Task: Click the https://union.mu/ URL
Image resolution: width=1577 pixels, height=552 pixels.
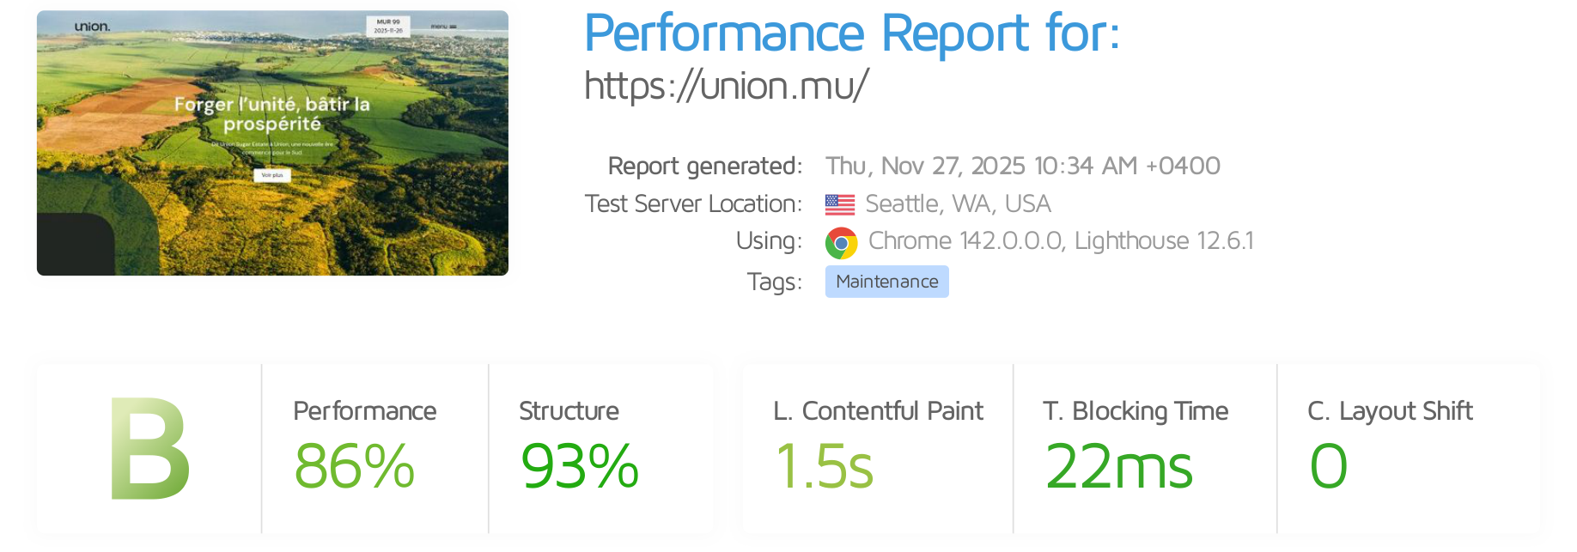Action: (726, 86)
